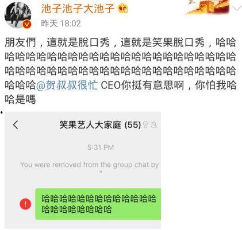
Task: Tap the 5:31 PM chat timestamp
Action: (101, 147)
